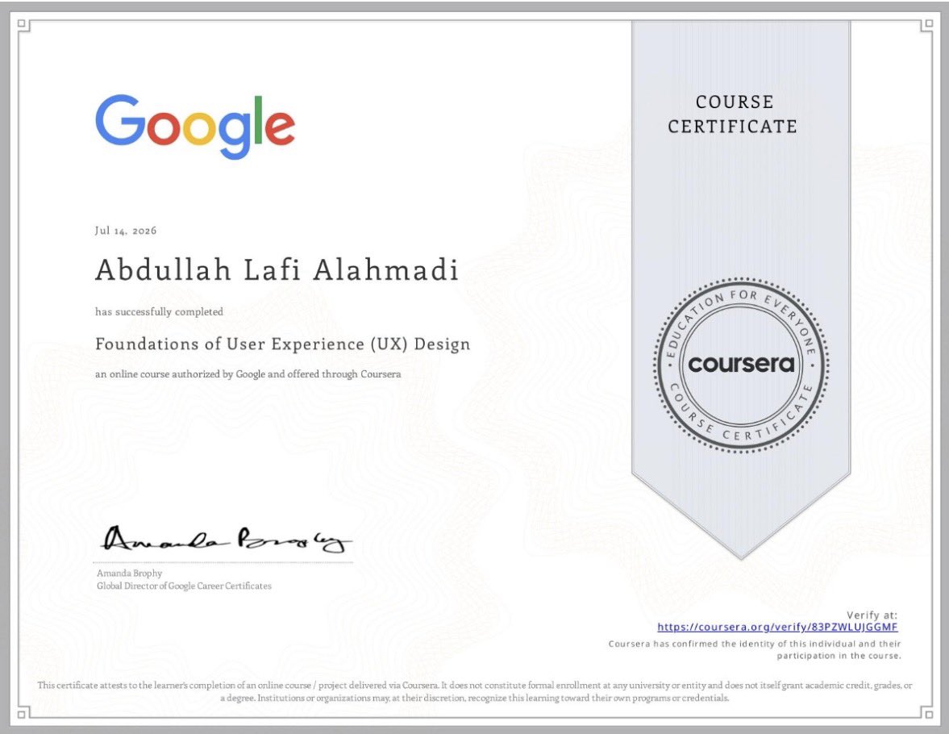Click the Amanda Brophy handwritten signature
The image size is (949, 734).
pos(227,538)
